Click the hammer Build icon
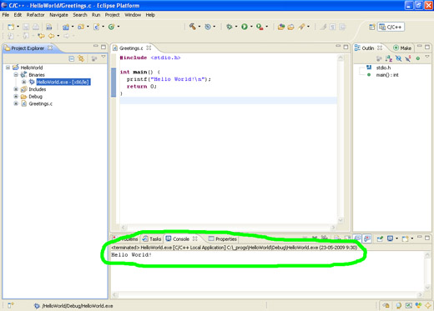The height and width of the screenshot is (311, 434). tap(193, 27)
